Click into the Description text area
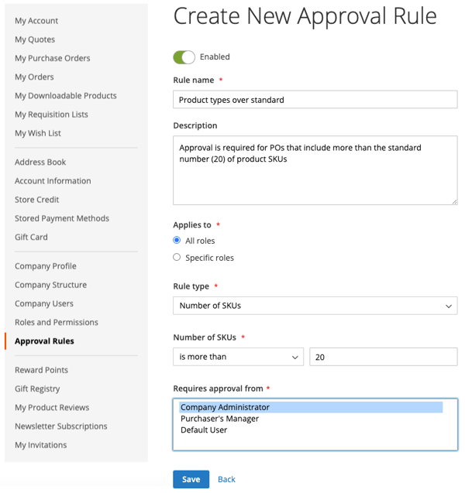 (315, 170)
